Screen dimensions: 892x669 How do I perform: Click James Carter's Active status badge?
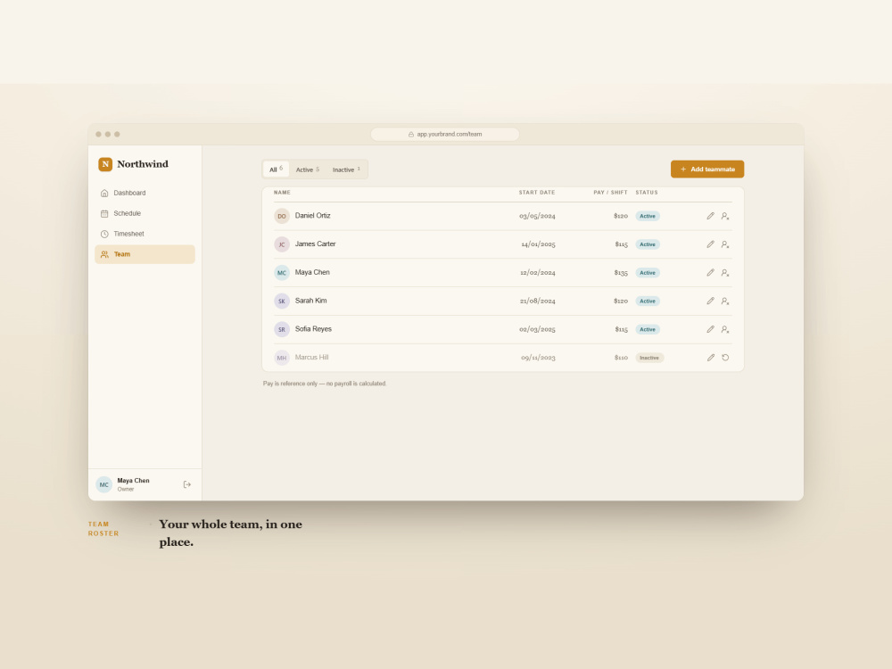[648, 244]
